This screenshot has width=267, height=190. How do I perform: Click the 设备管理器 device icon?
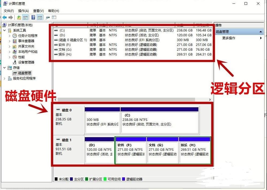pos(15,62)
